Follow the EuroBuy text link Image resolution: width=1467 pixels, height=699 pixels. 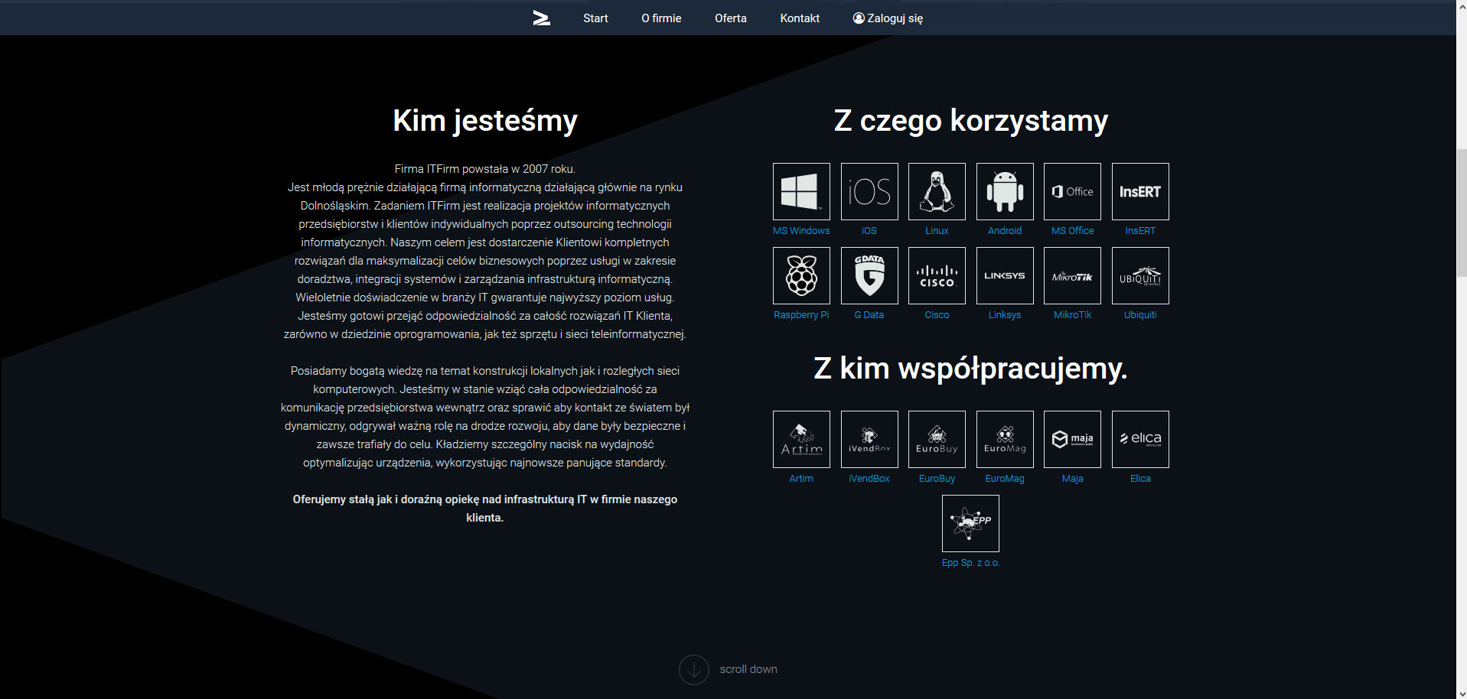pyautogui.click(x=937, y=478)
